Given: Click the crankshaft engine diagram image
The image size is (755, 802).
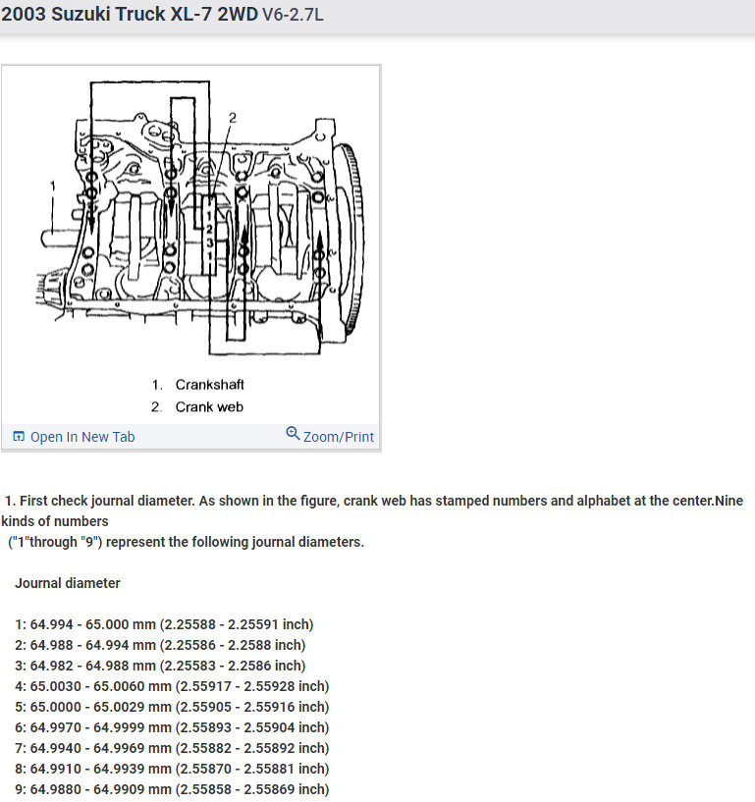Looking at the screenshot, I should click(x=200, y=217).
